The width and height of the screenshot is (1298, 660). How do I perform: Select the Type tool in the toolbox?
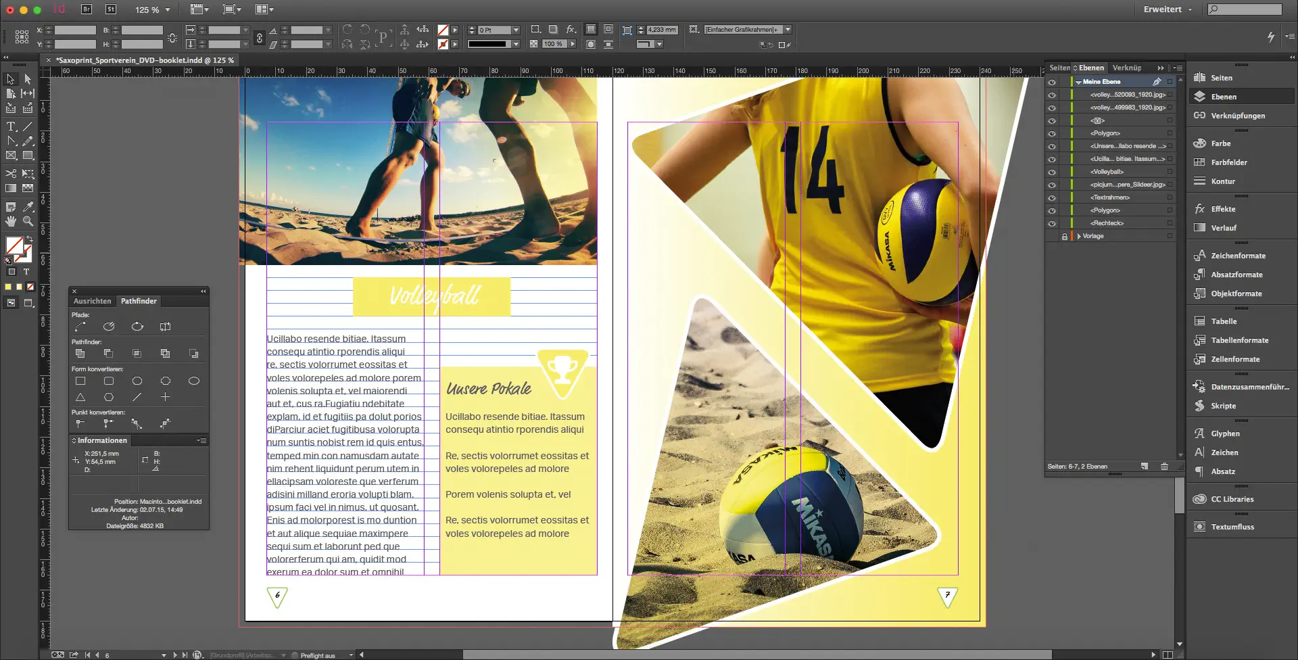pyautogui.click(x=11, y=126)
